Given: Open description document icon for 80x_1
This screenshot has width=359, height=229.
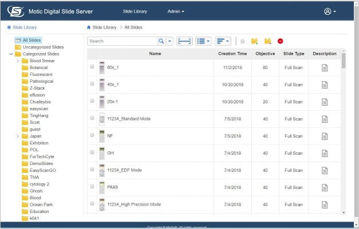Looking at the screenshot, I should [325, 67].
